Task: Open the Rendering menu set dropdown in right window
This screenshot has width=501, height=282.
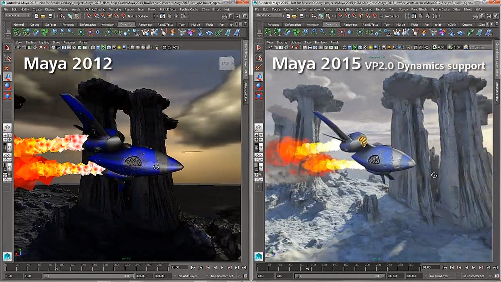Action: (269, 16)
